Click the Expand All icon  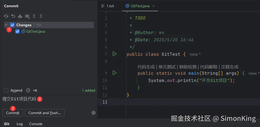click(x=34, y=16)
